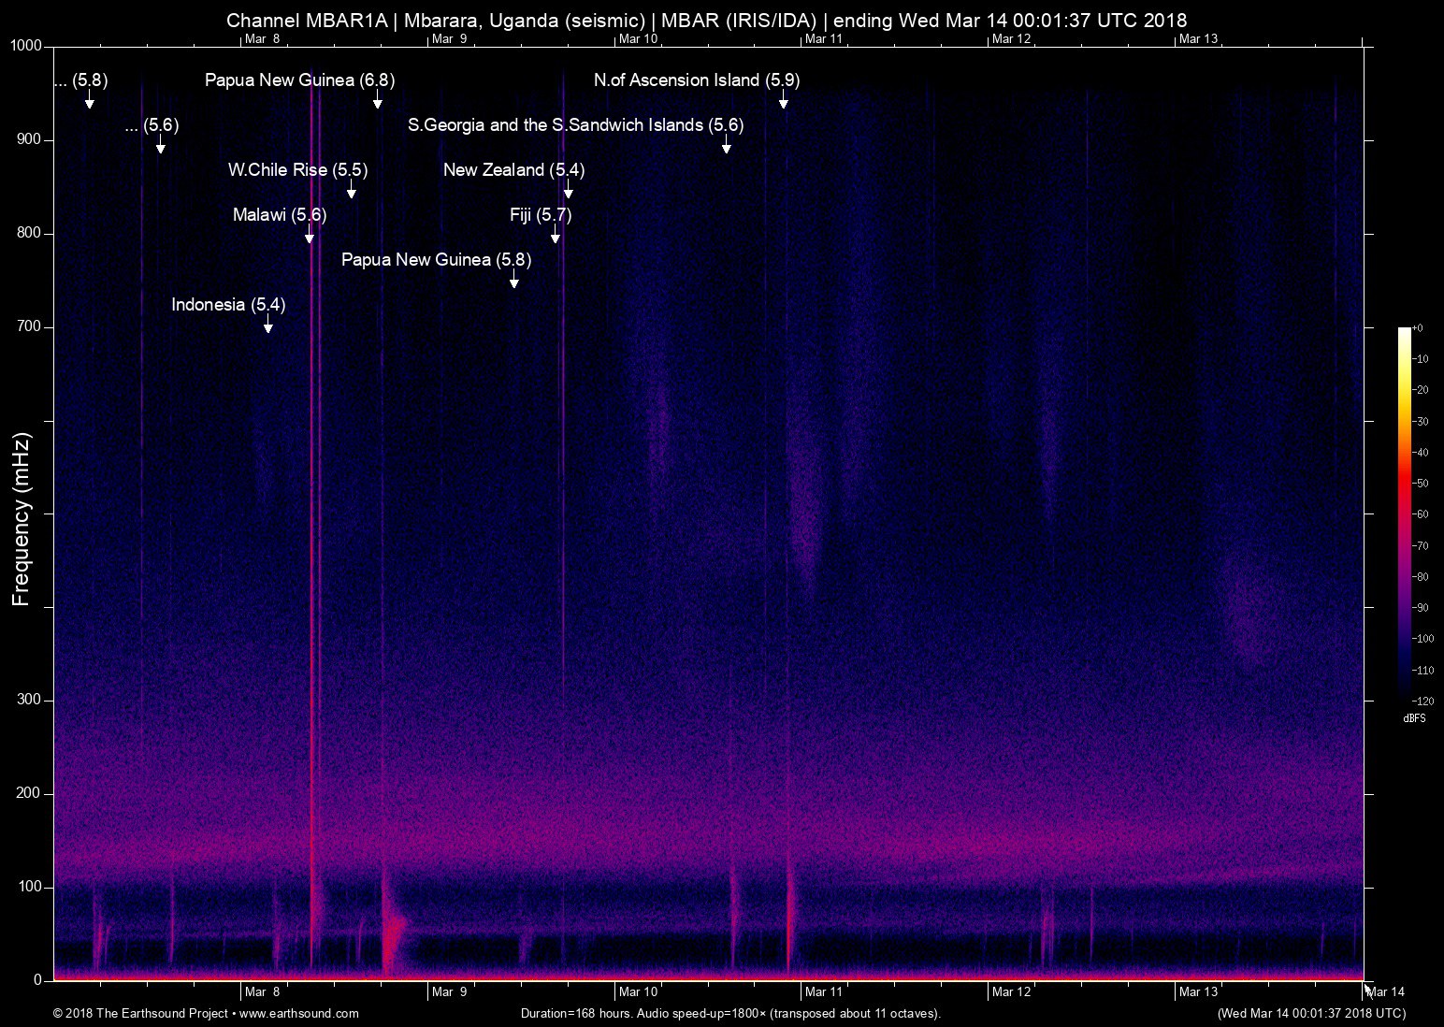Screen dimensions: 1444x1027
Task: Click the arrow below the Fiji (5.7) label
Action: click(x=556, y=236)
